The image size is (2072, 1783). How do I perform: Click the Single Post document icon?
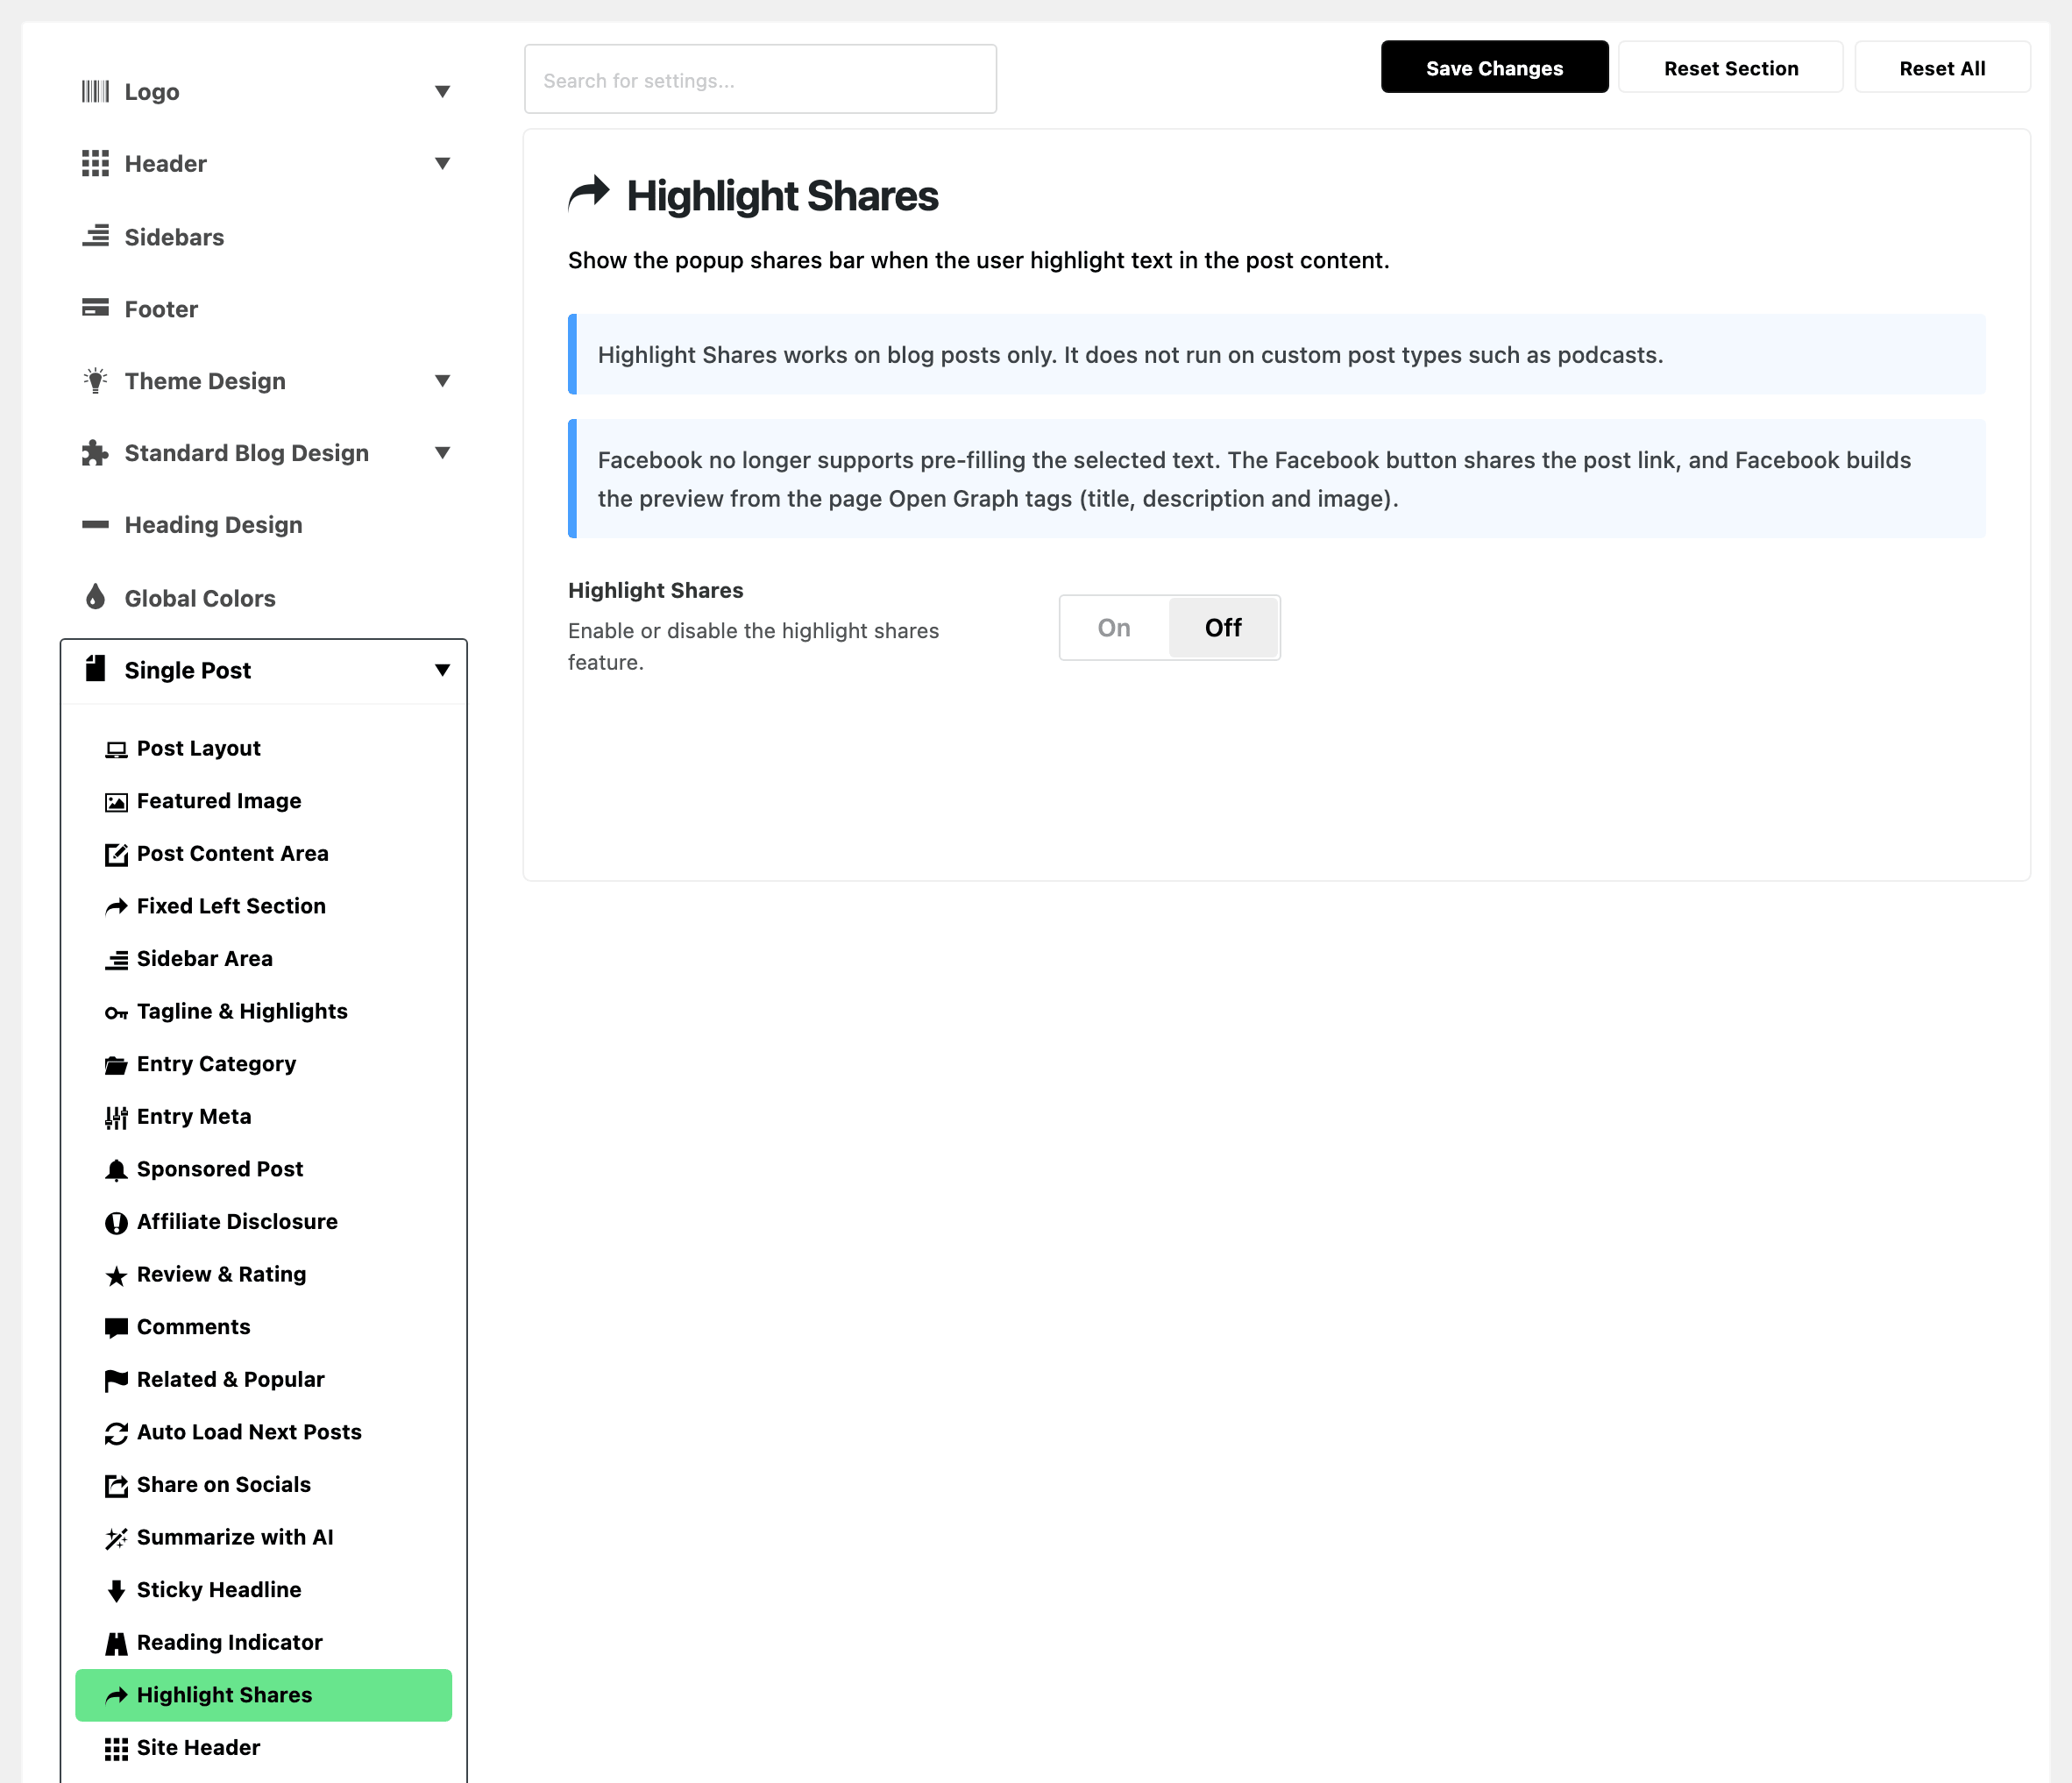(95, 669)
